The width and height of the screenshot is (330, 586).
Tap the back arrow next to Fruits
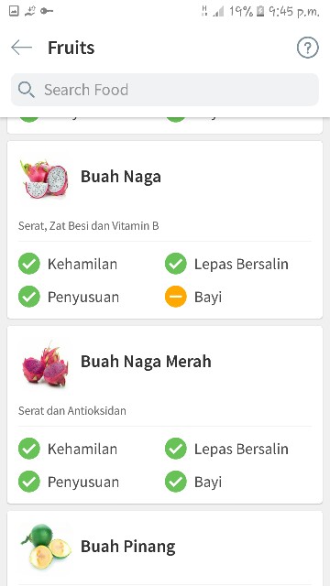click(21, 48)
